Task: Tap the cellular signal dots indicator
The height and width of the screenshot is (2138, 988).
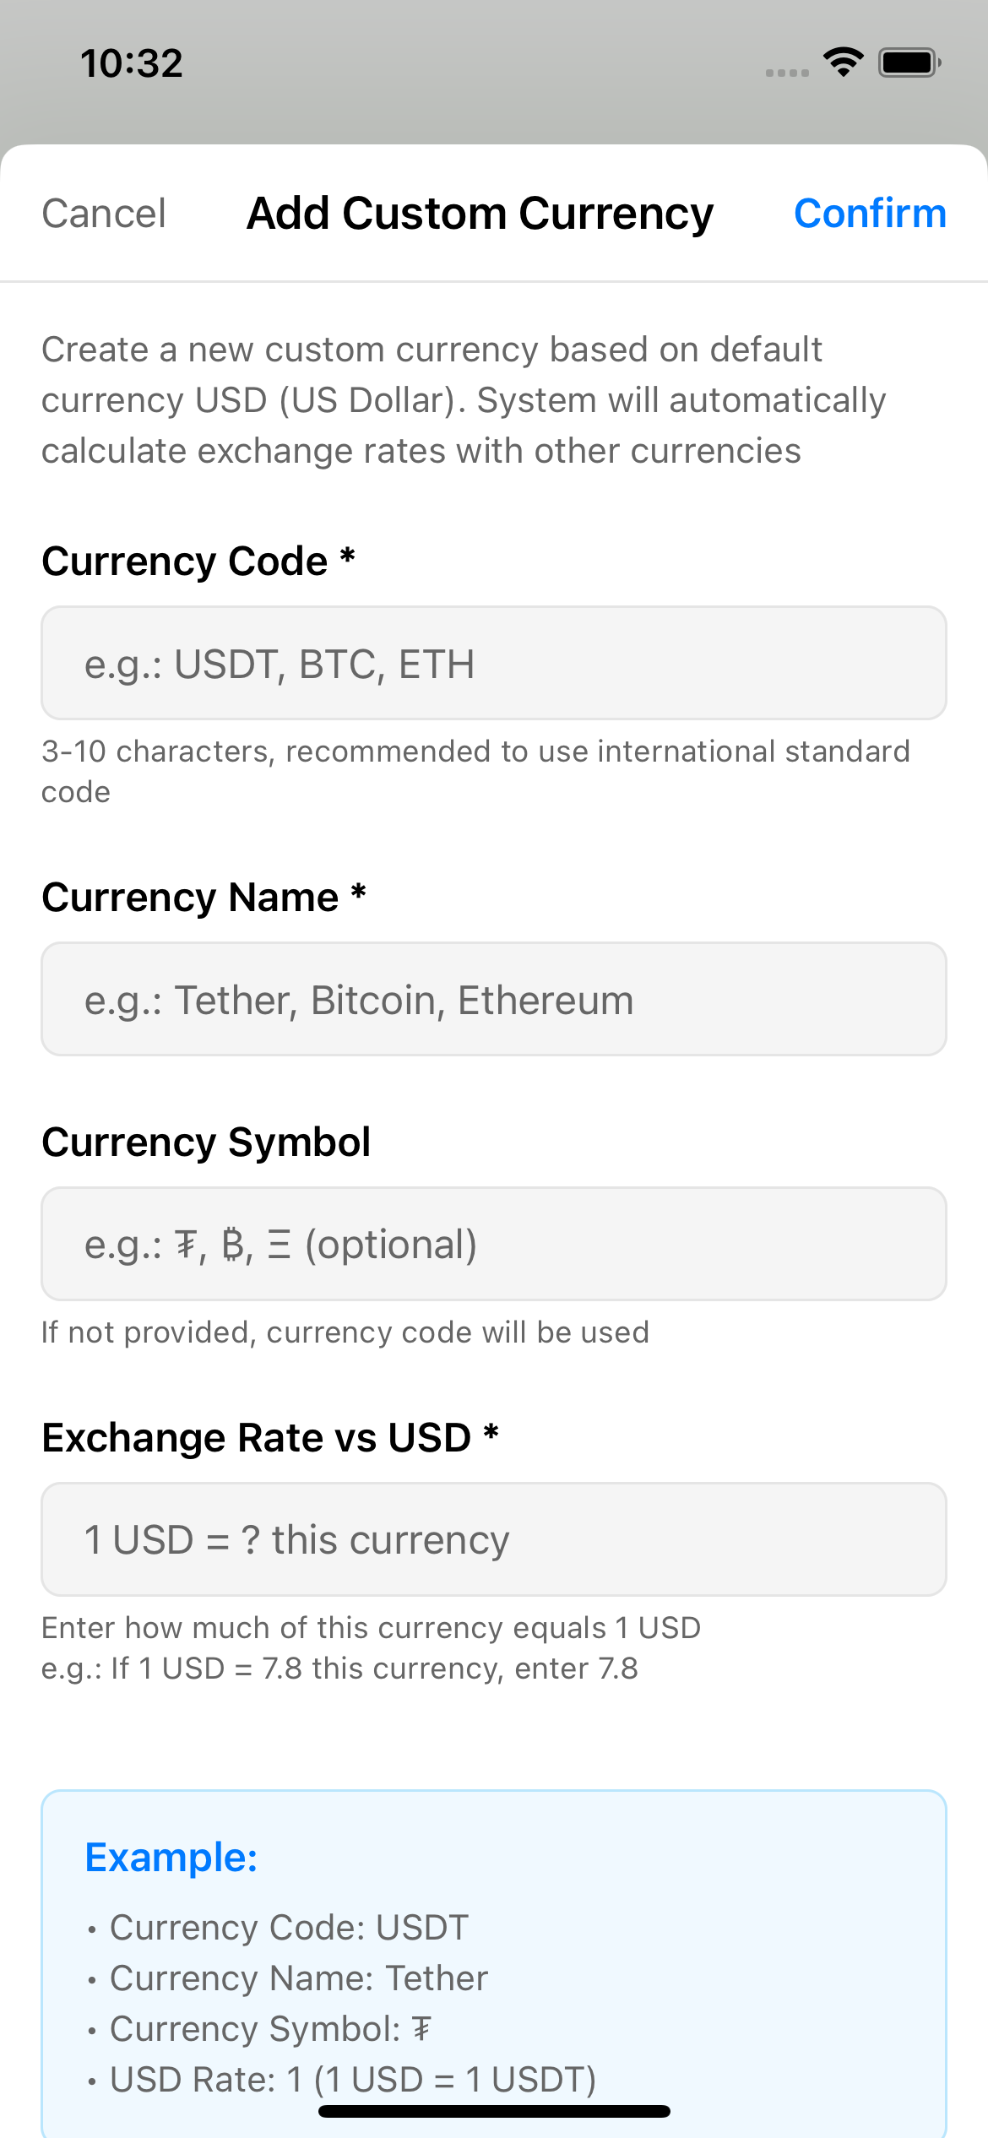Action: click(x=787, y=73)
